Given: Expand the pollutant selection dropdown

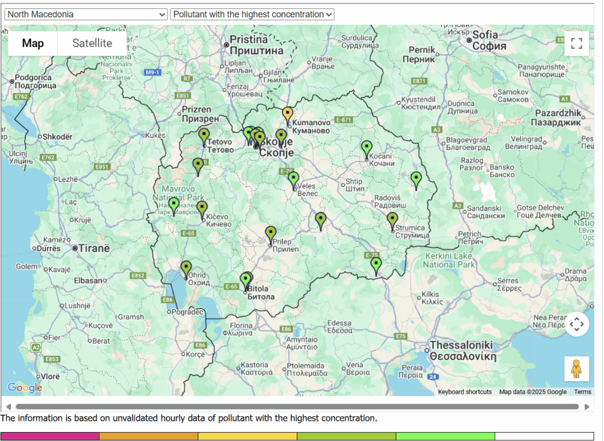Looking at the screenshot, I should (x=252, y=14).
